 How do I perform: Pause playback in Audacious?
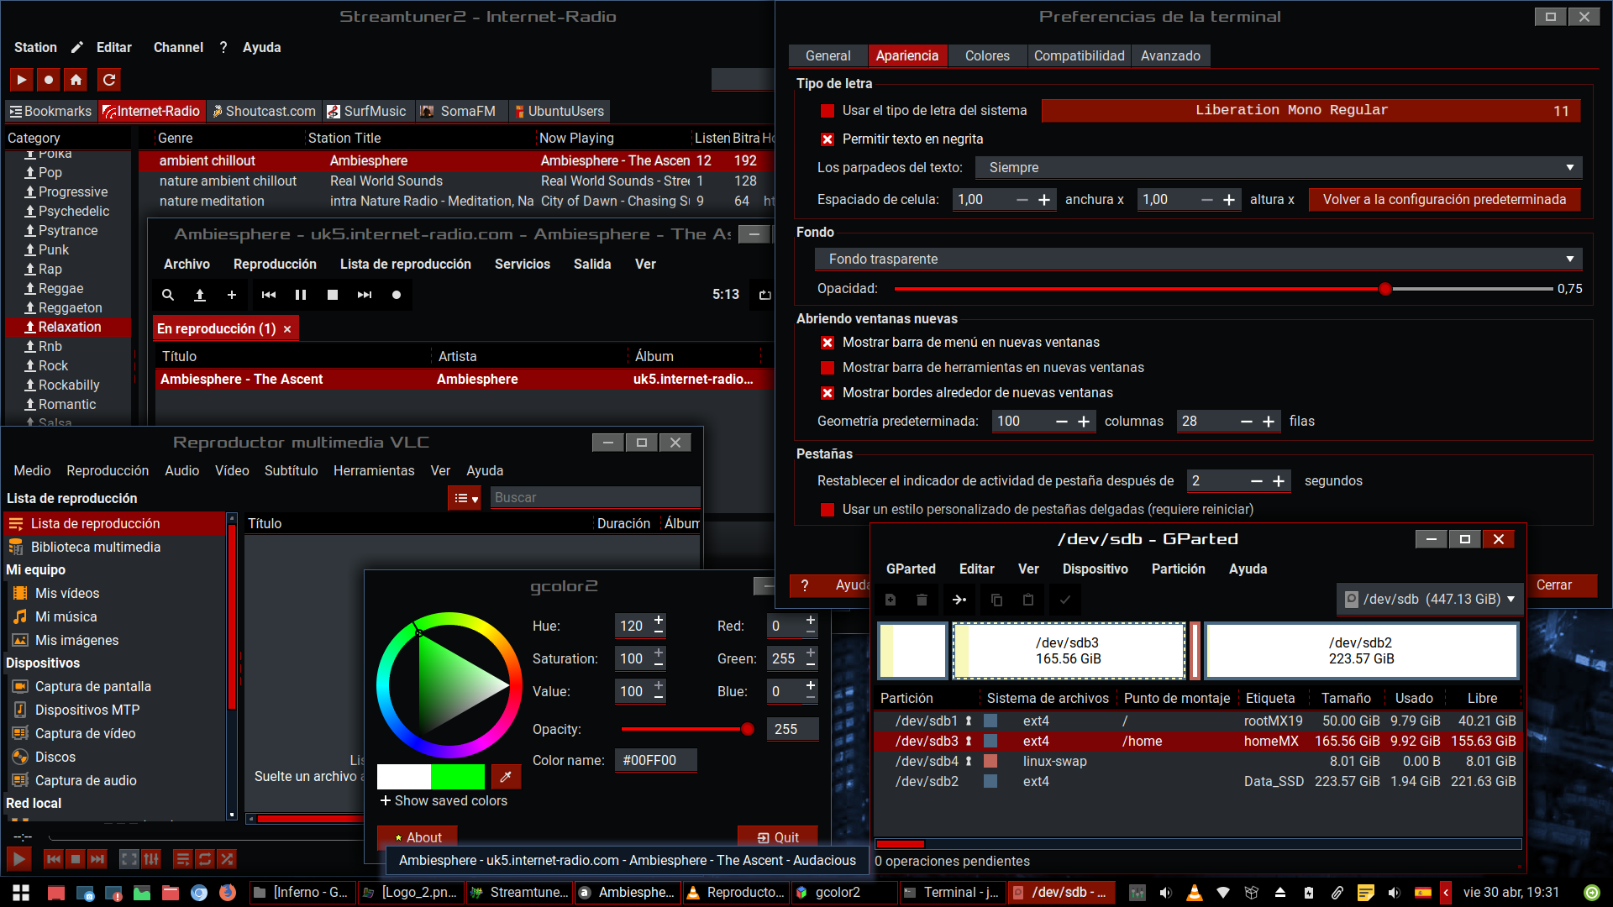click(x=301, y=295)
